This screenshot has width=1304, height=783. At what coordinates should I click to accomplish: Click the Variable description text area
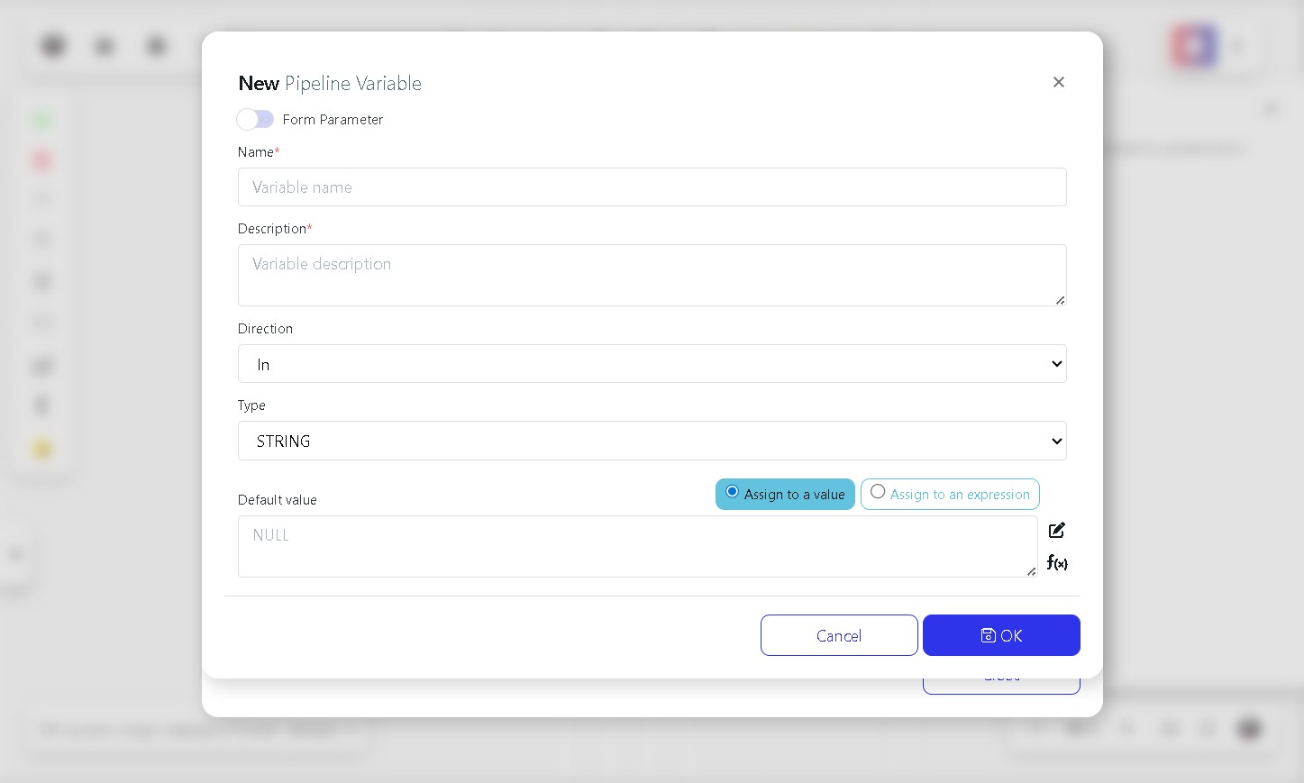tap(652, 275)
